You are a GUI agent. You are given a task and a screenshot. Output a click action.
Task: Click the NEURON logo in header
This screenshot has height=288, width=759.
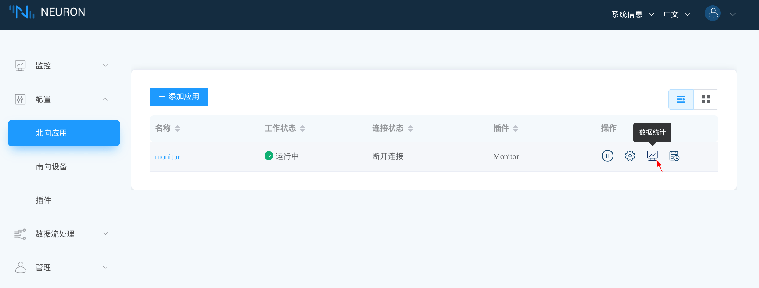(47, 12)
